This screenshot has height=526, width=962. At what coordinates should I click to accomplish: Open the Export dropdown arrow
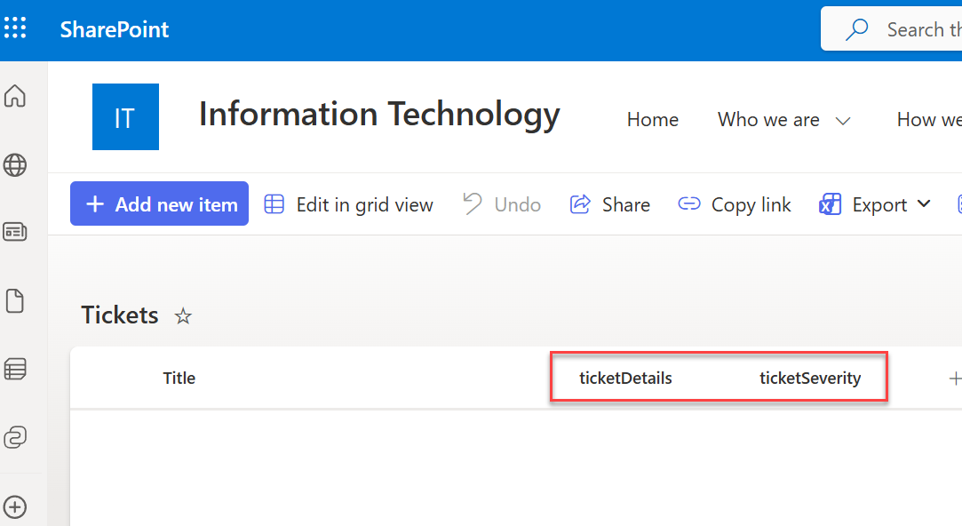tap(924, 204)
